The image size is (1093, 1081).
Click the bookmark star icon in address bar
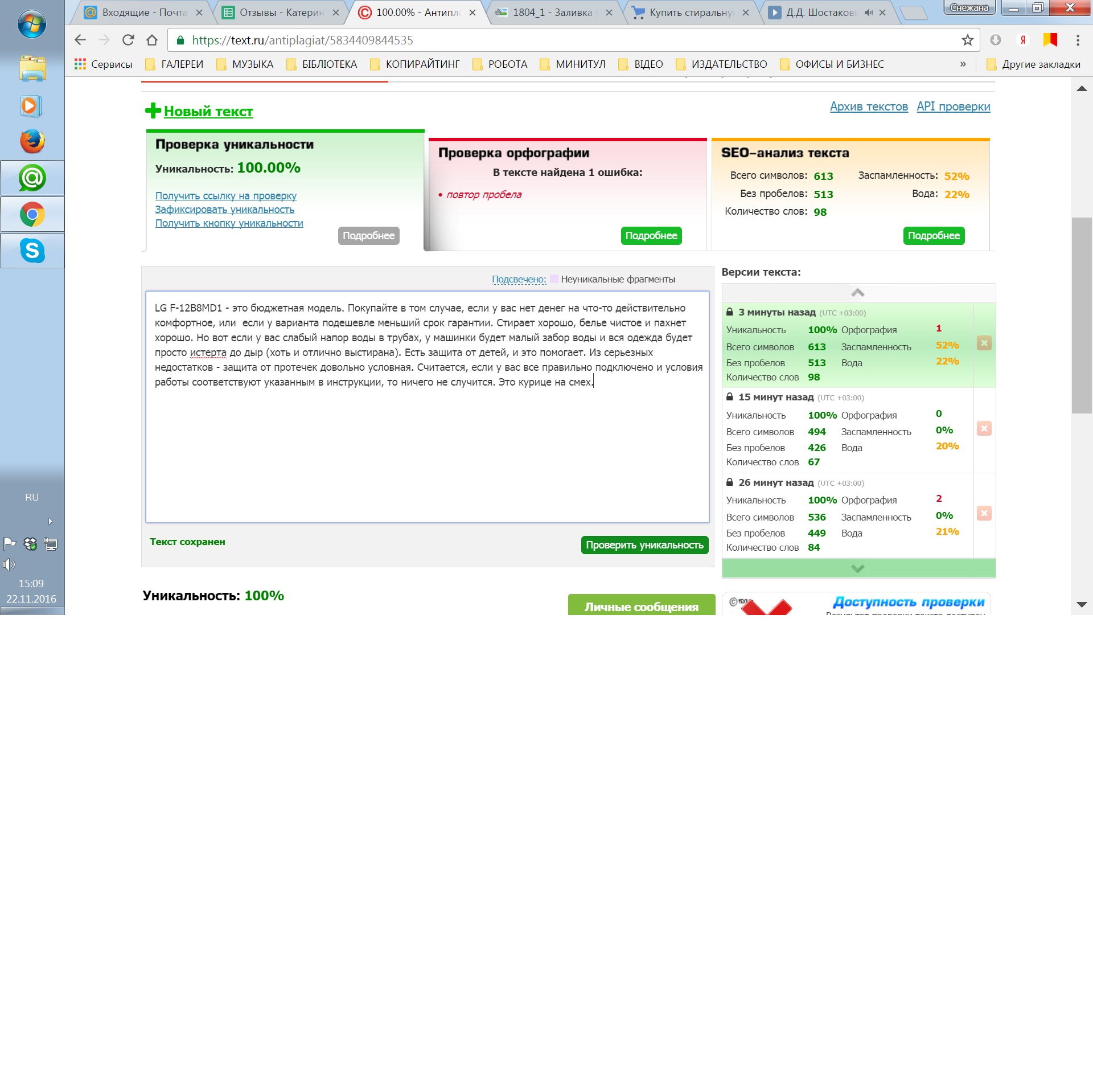[x=967, y=40]
